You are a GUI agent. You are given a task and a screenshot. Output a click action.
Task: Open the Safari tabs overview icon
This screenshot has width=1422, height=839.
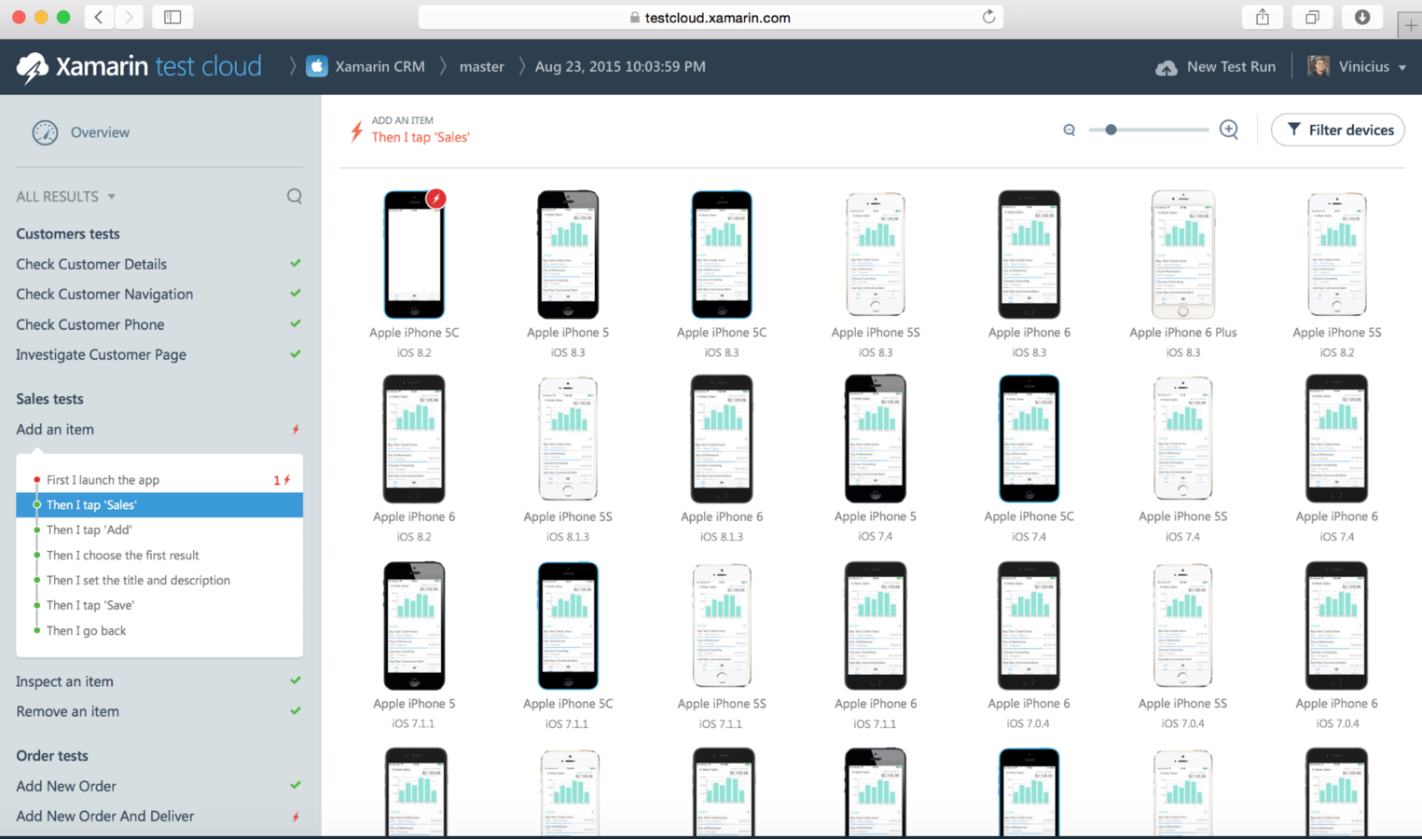click(x=1312, y=17)
